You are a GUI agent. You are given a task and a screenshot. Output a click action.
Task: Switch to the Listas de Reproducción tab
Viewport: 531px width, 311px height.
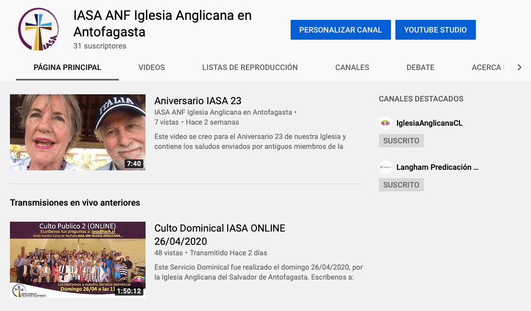coord(250,67)
